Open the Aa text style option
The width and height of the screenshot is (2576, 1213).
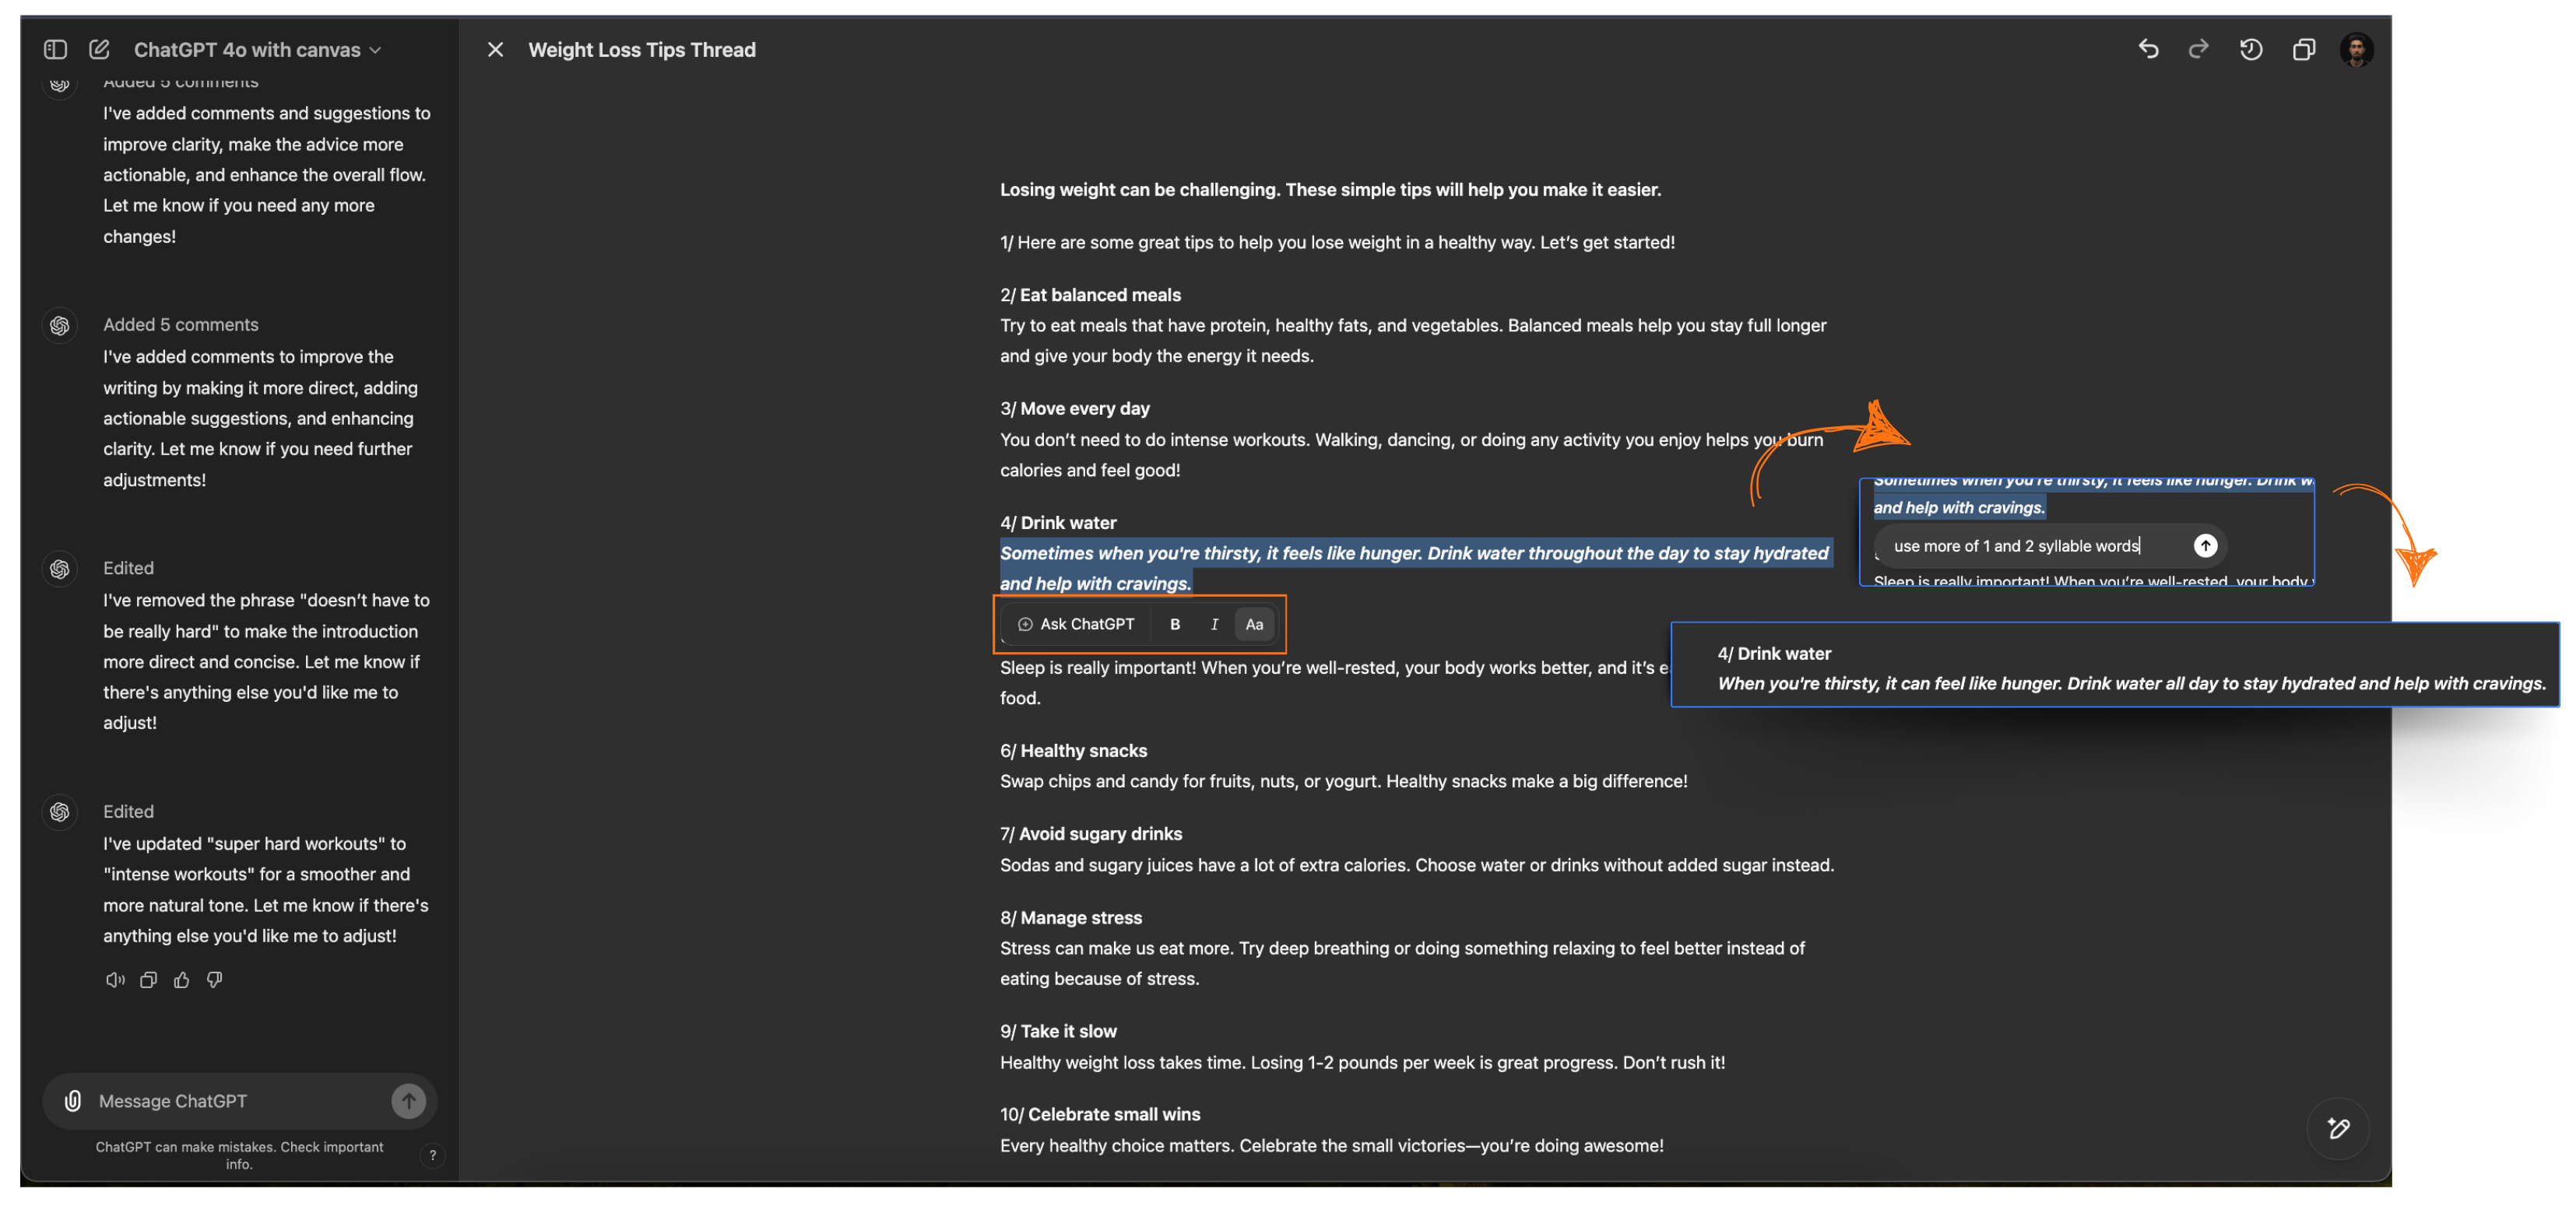(x=1254, y=623)
